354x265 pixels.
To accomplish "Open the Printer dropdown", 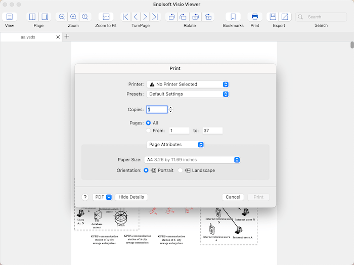I will (x=188, y=84).
